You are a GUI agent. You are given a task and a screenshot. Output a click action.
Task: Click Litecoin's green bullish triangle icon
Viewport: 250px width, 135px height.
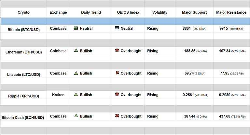tap(76, 73)
